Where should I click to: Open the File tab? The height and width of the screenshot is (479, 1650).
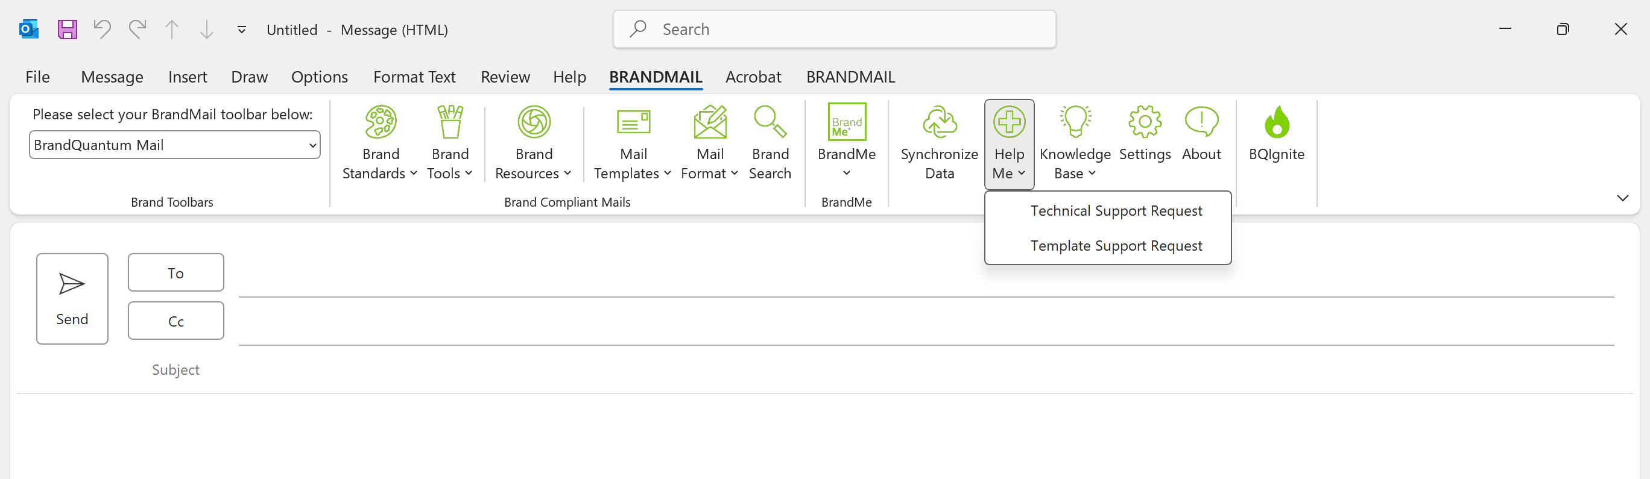point(37,77)
